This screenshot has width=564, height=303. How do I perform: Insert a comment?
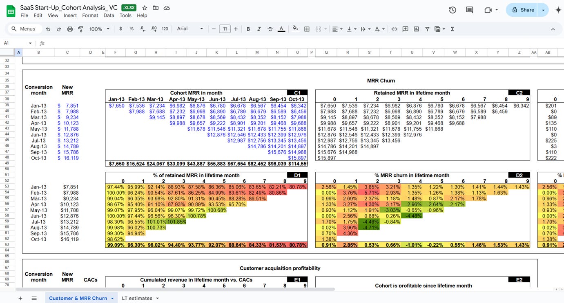405,29
